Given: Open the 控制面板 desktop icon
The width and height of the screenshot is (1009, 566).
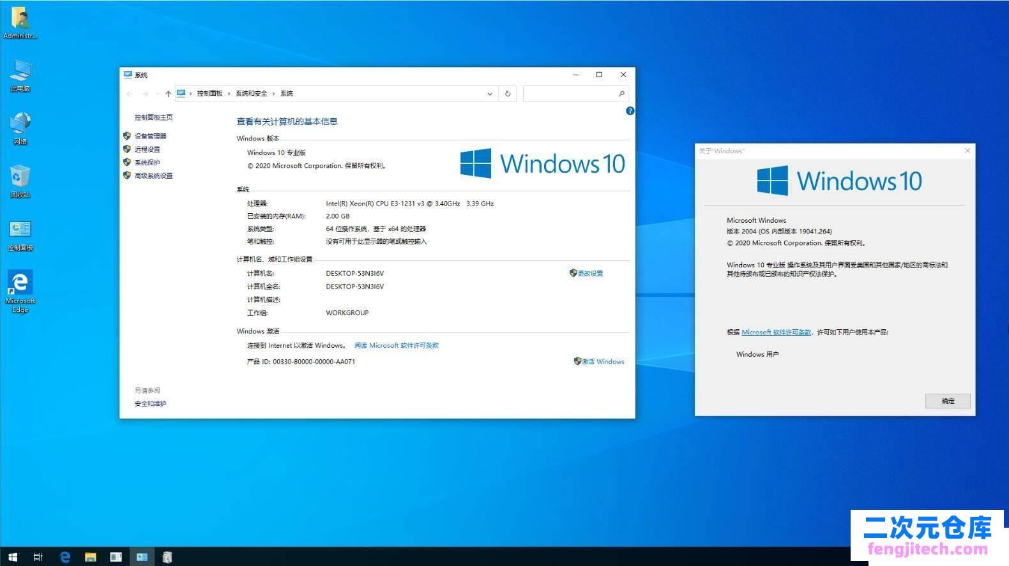Looking at the screenshot, I should [x=20, y=235].
